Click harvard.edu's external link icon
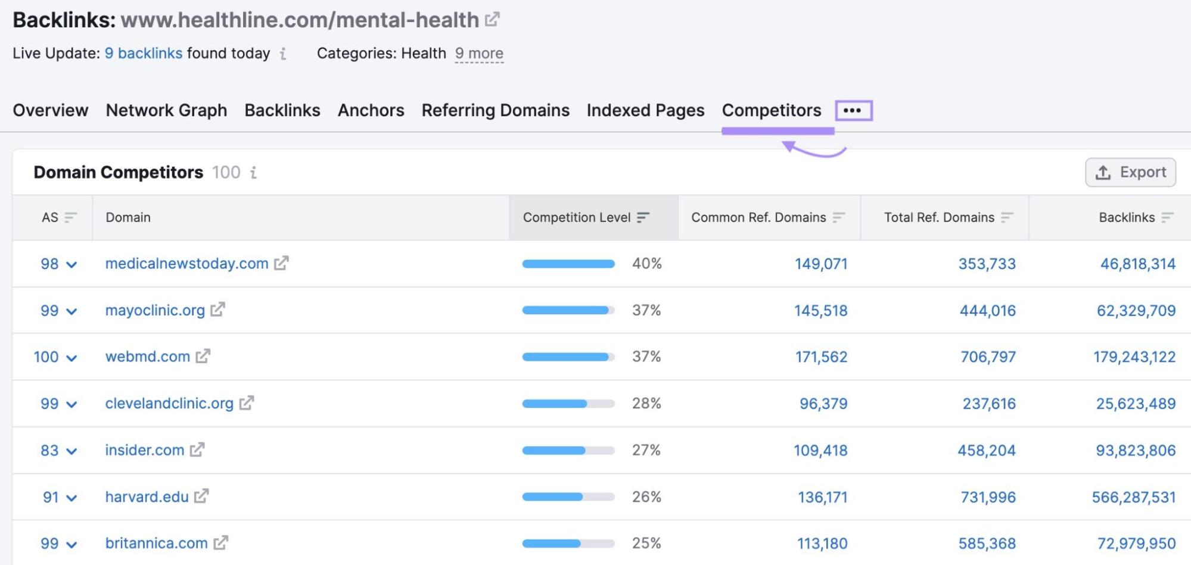Image resolution: width=1191 pixels, height=565 pixels. pyautogui.click(x=201, y=496)
